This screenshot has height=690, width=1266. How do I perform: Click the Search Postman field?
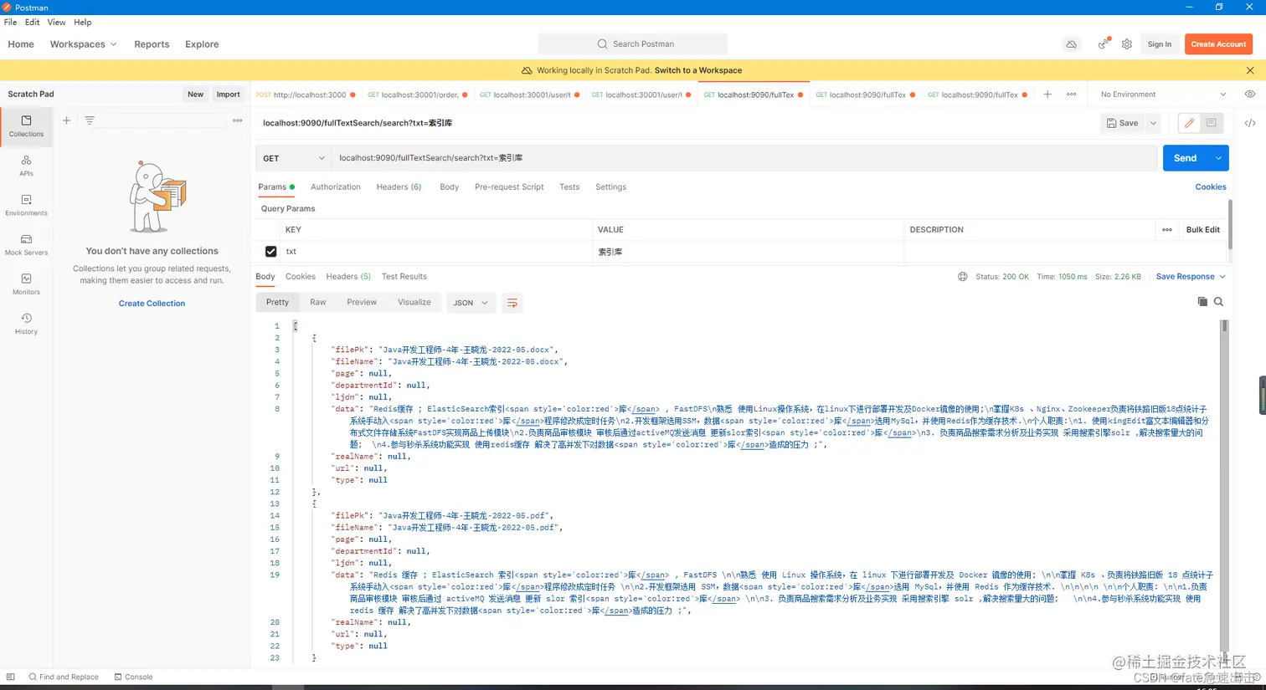(x=633, y=44)
